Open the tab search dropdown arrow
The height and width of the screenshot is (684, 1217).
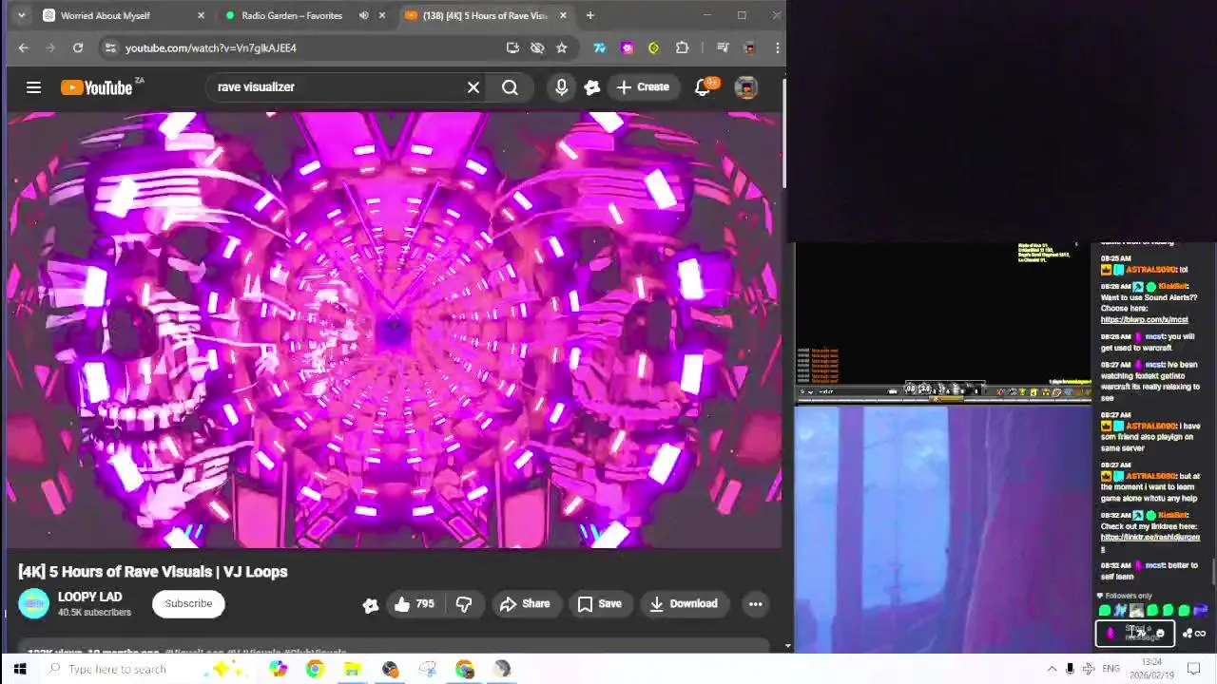tap(21, 15)
